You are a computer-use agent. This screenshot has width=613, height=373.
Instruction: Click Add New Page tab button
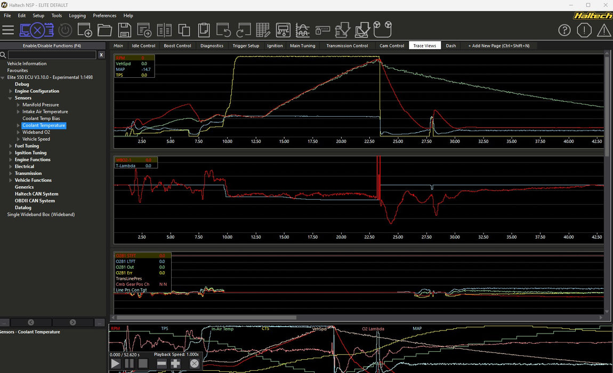(x=498, y=46)
